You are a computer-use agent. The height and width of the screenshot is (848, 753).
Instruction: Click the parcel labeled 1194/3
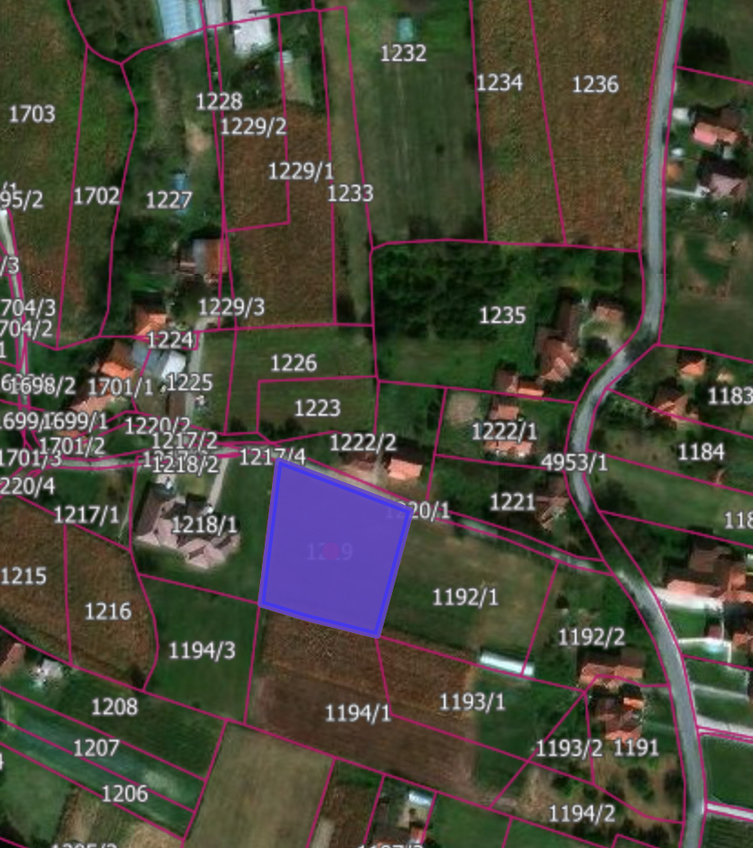202,650
